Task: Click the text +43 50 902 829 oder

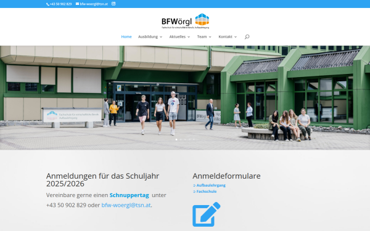Action: [x=73, y=205]
